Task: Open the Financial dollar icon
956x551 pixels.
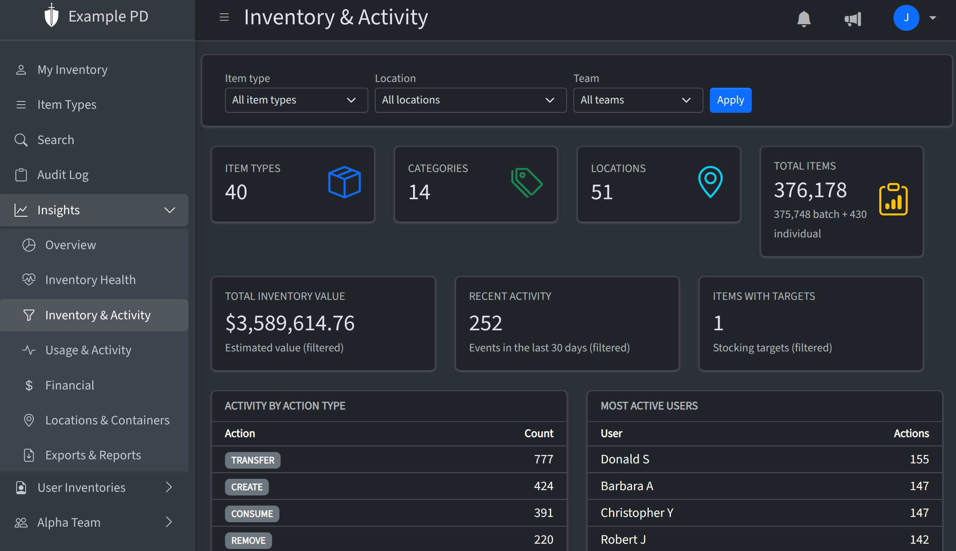Action: point(29,385)
